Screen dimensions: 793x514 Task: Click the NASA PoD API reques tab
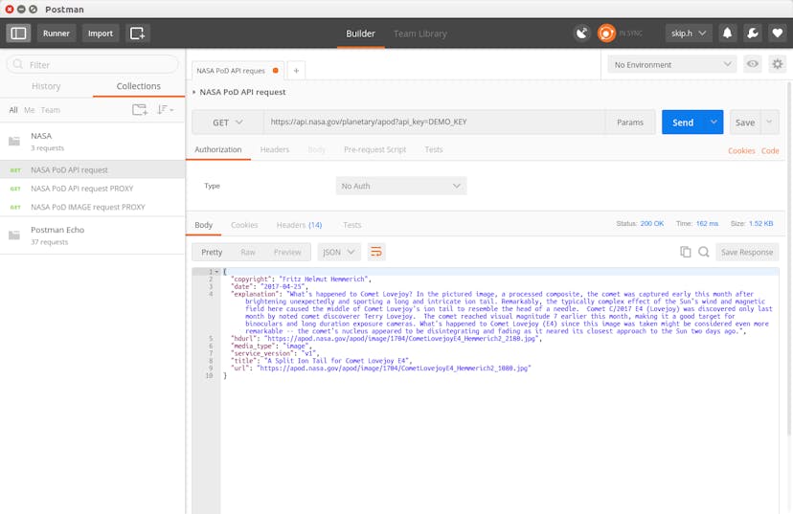click(238, 71)
